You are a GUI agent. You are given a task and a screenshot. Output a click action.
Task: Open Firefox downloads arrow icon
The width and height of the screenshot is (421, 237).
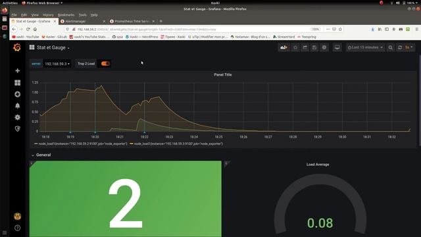(373, 29)
